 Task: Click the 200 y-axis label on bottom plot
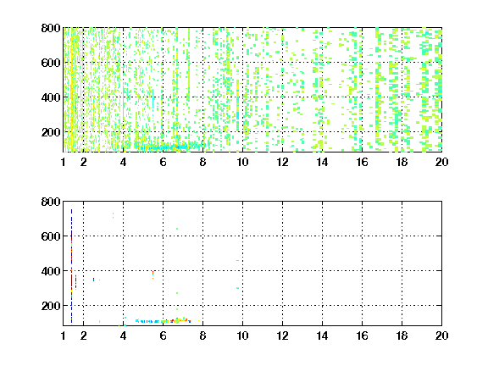pyautogui.click(x=51, y=306)
